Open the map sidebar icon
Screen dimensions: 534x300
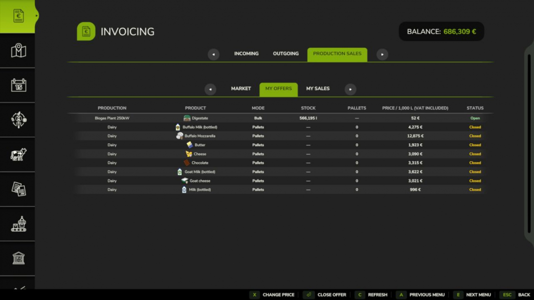click(18, 51)
